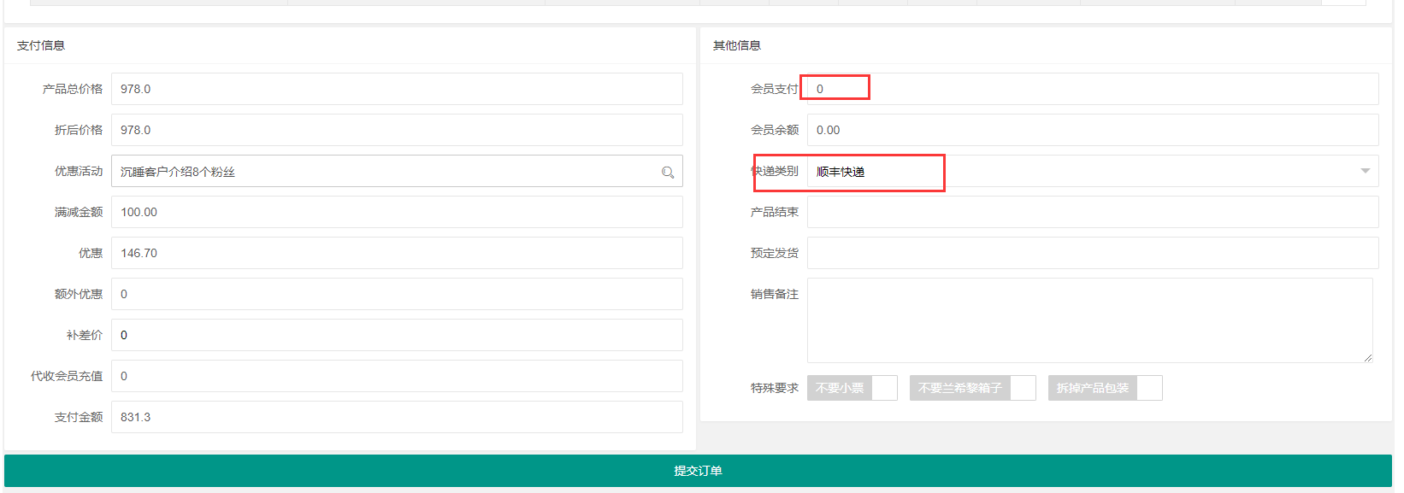Click the 产品结束 input field
Screen dimensions: 1404x493
point(1093,212)
